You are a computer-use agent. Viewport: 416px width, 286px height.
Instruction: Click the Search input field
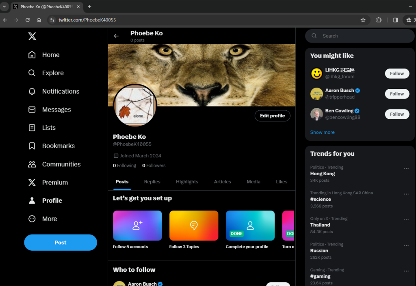click(360, 36)
